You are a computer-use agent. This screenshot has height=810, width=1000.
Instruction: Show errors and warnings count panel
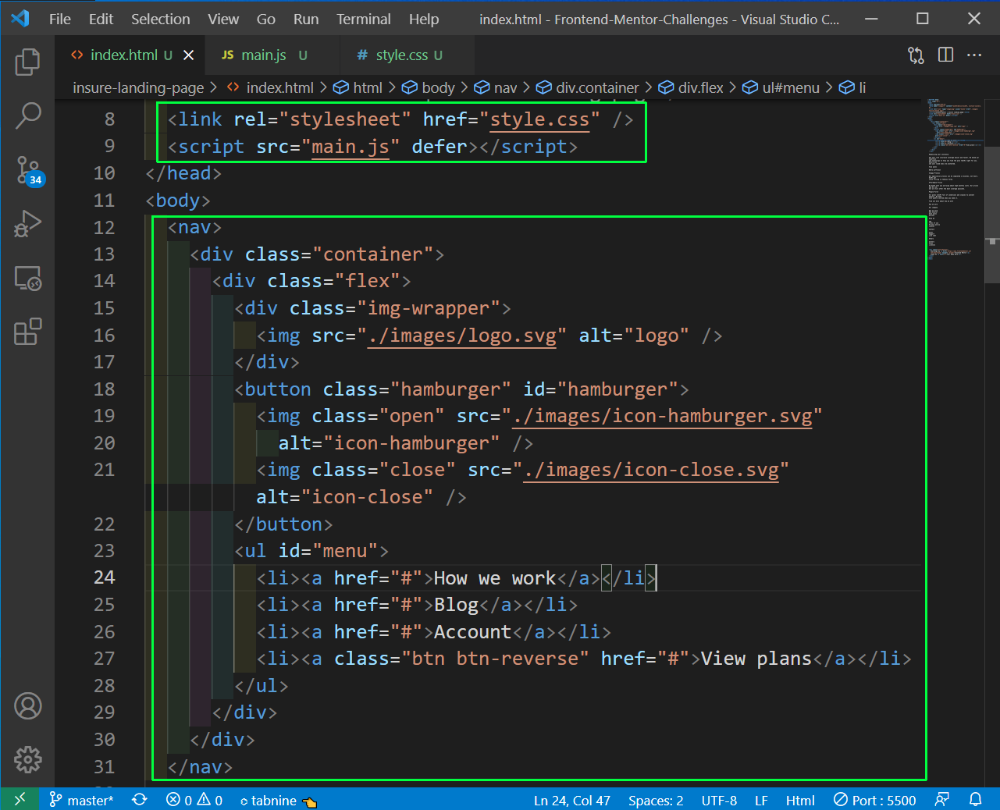tap(194, 800)
